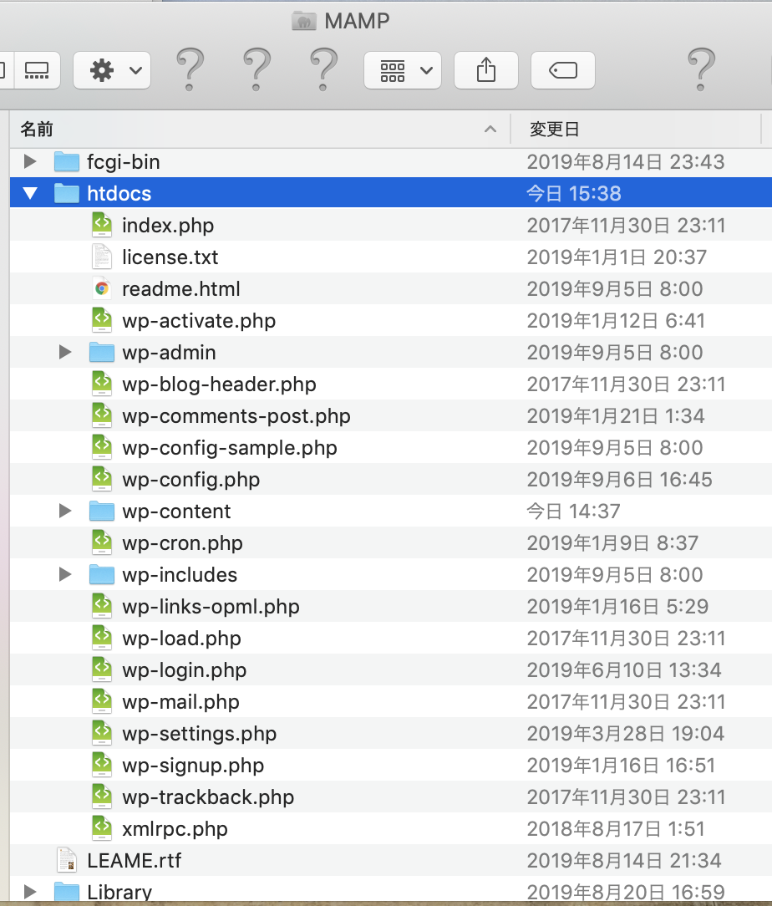Image resolution: width=772 pixels, height=906 pixels.
Task: Click the wp-includes folder icon
Action: pos(102,574)
